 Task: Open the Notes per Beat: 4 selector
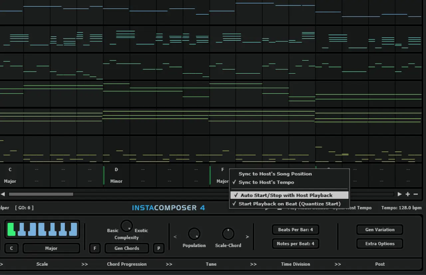click(295, 243)
